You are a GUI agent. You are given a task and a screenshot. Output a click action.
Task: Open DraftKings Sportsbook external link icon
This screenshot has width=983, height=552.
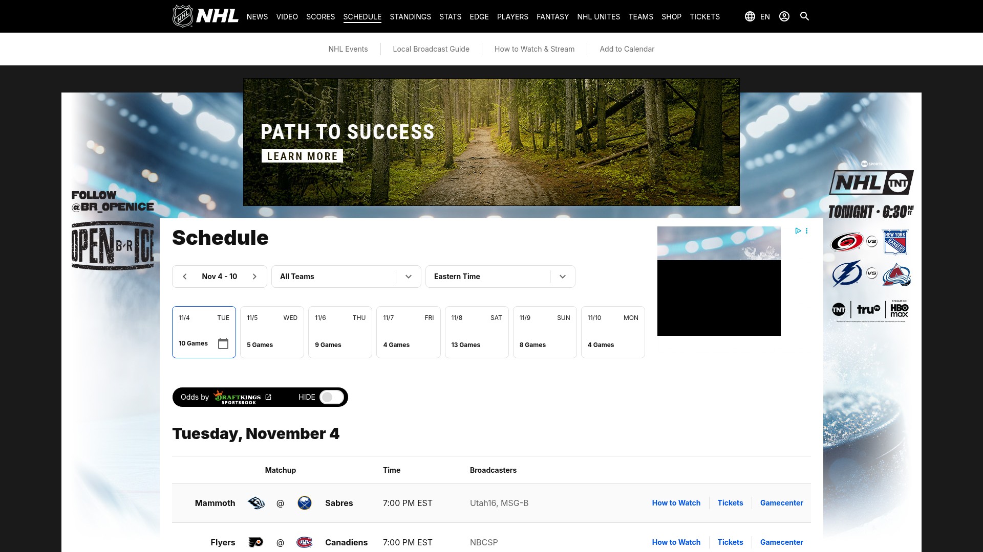coord(268,397)
